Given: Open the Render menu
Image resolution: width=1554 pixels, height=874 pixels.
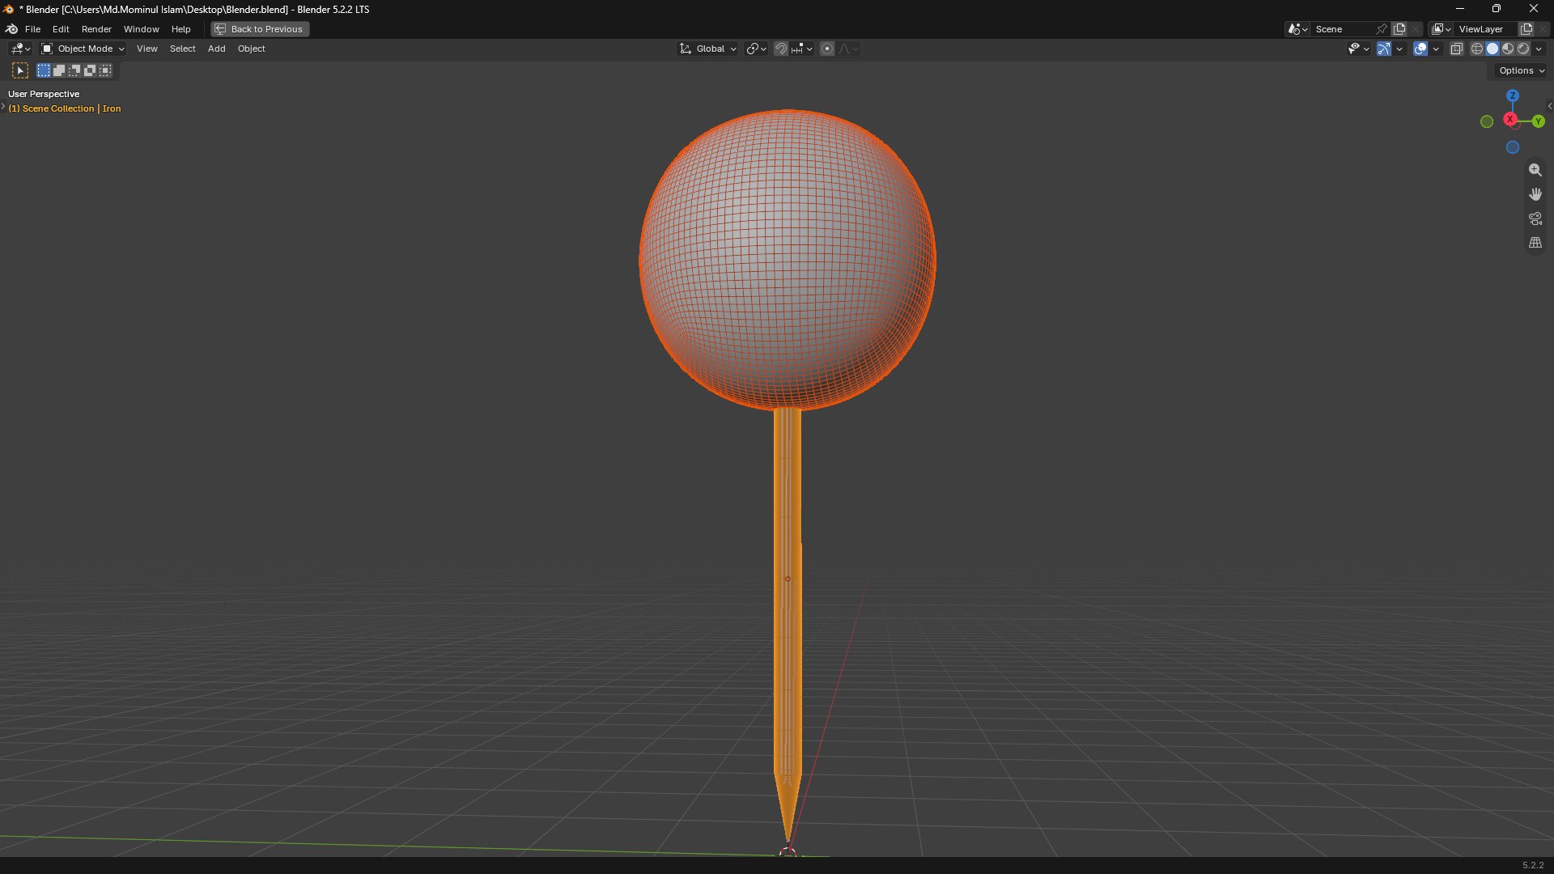Looking at the screenshot, I should click(x=96, y=29).
